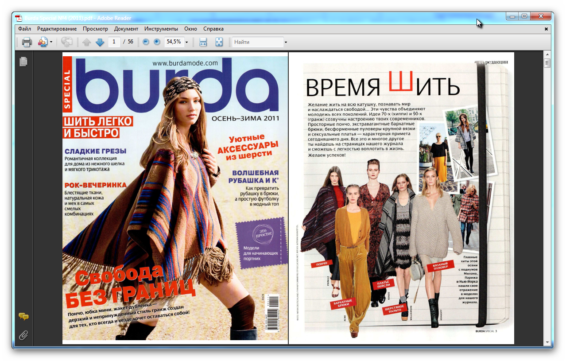Image resolution: width=566 pixels, height=361 pixels.
Task: Maximize the Adobe Reader window
Action: click(x=524, y=16)
